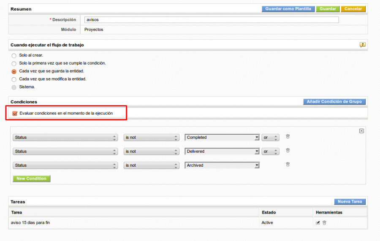The height and width of the screenshot is (241, 380).
Task: Choose 'Cada vez que se modifica la entidad'
Action: pos(14,79)
